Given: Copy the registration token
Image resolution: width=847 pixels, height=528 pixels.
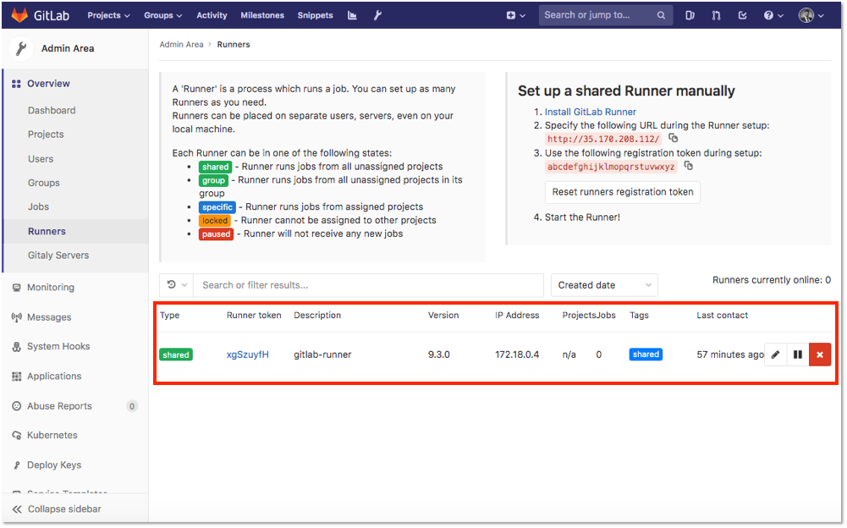Looking at the screenshot, I should tap(689, 165).
